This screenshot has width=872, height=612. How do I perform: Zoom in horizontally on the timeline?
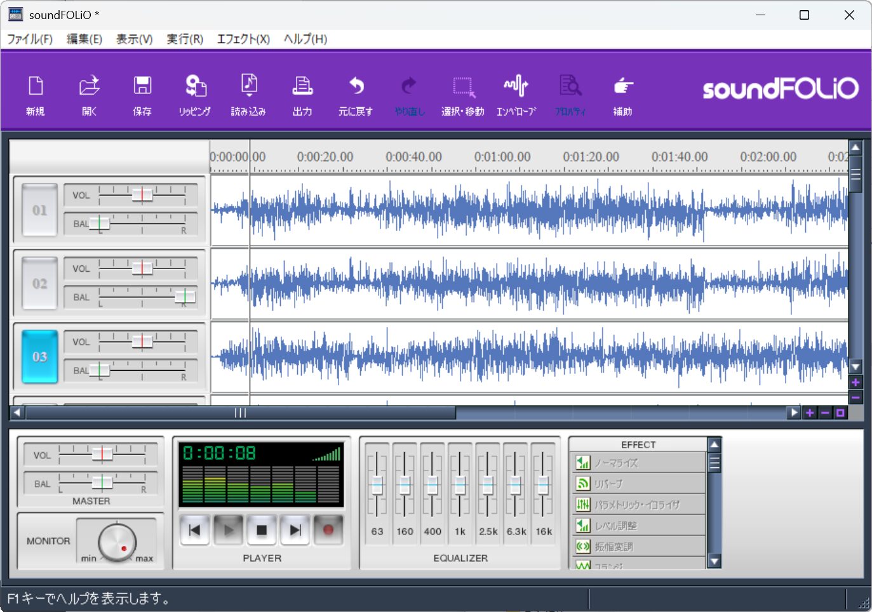810,413
